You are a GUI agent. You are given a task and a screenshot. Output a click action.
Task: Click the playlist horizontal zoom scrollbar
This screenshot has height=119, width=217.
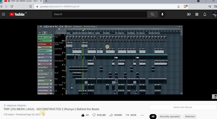pyautogui.click(x=123, y=29)
